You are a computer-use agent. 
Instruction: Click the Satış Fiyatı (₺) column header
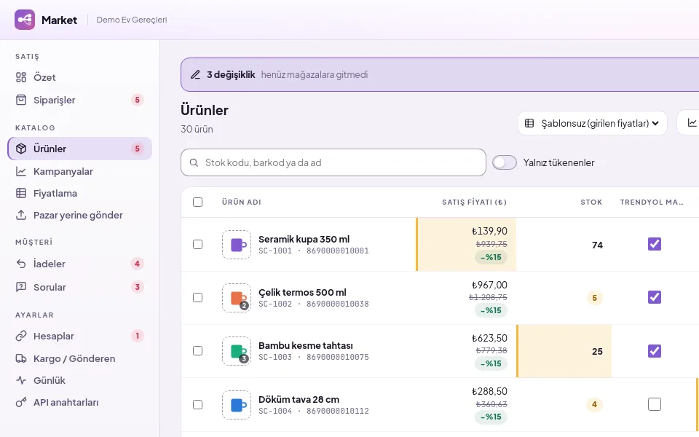(474, 202)
